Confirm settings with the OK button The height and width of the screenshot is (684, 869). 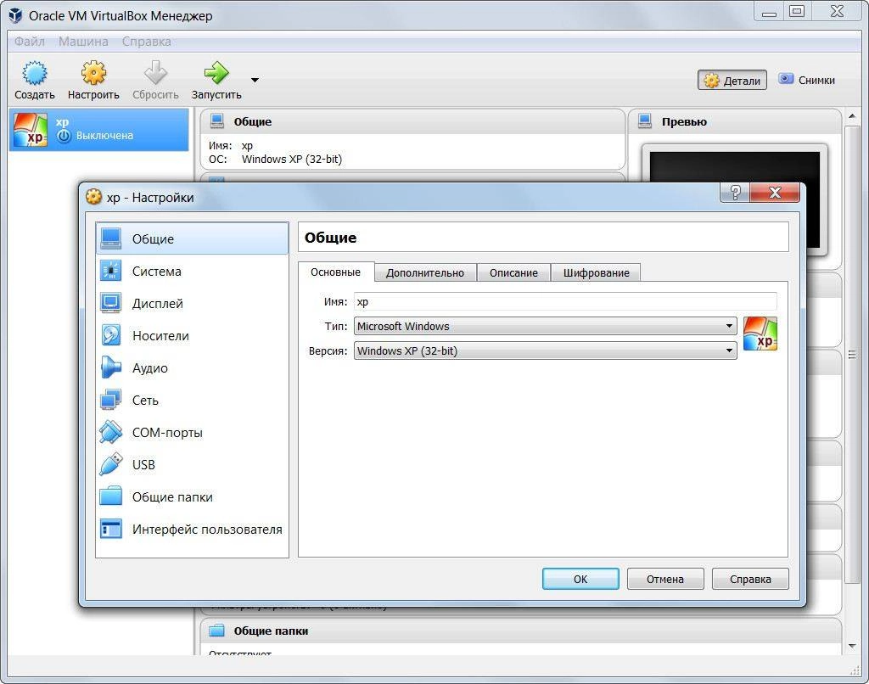point(580,579)
